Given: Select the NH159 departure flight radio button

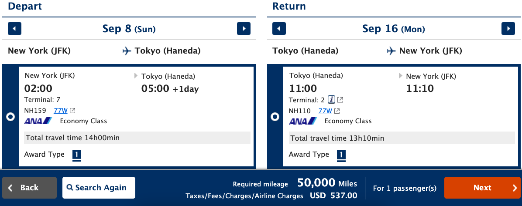Looking at the screenshot, I should pos(10,117).
